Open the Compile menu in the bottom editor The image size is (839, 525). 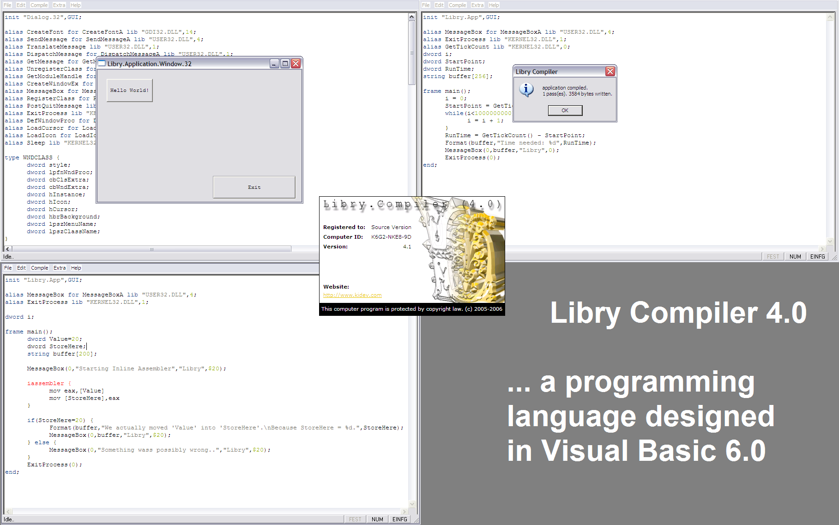39,268
